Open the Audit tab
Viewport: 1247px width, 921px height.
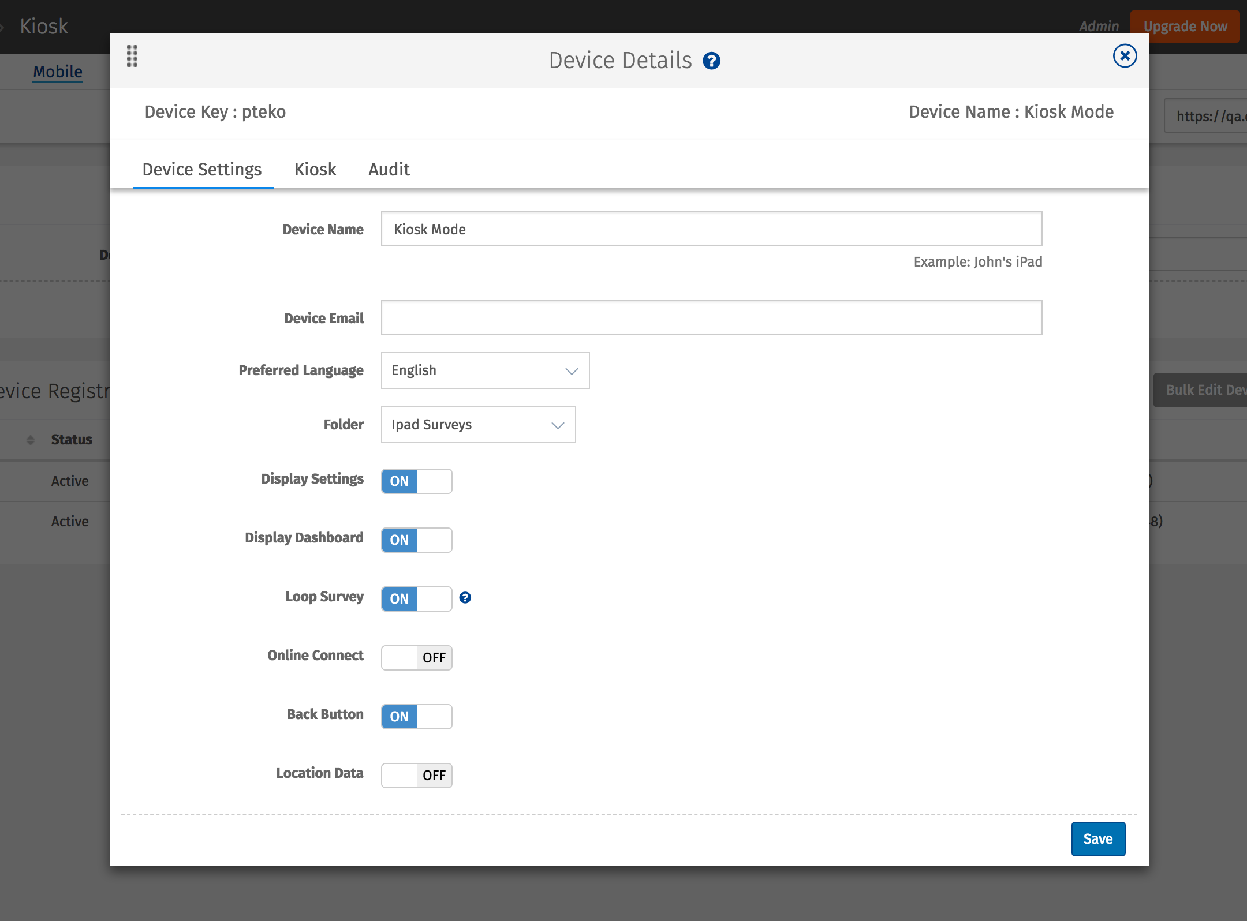(389, 169)
